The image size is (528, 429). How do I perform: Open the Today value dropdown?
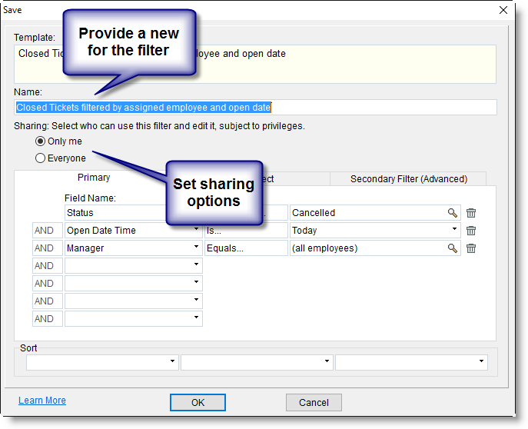click(454, 231)
